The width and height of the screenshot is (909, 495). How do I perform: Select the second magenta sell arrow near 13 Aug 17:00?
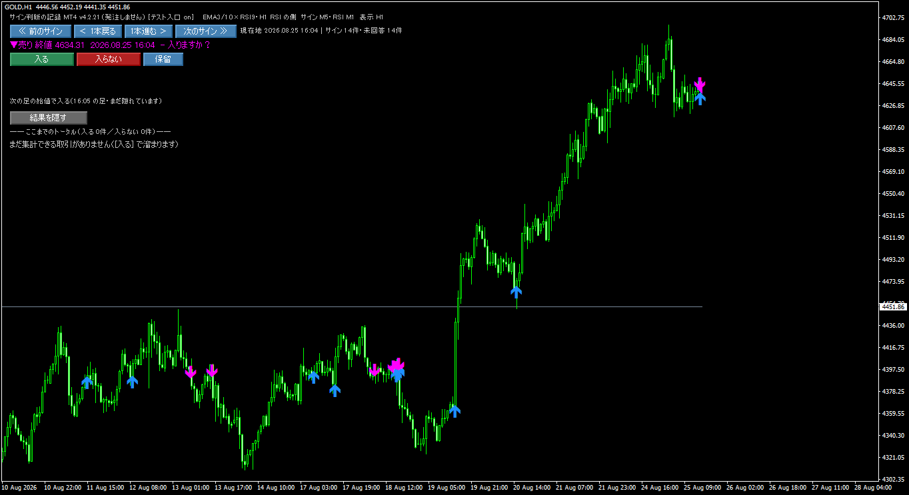tap(212, 370)
